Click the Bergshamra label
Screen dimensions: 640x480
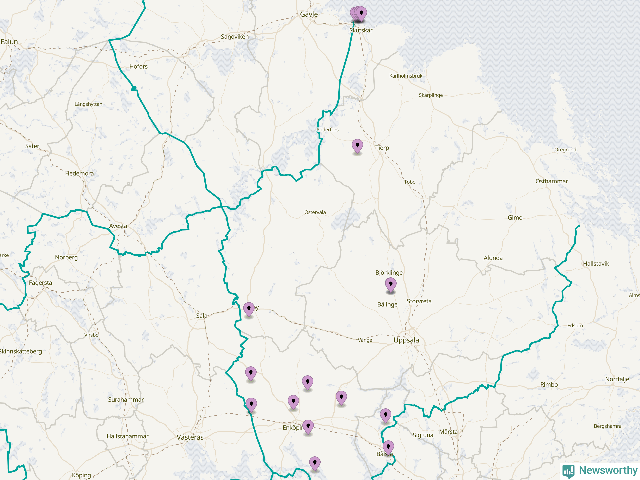pyautogui.click(x=607, y=426)
